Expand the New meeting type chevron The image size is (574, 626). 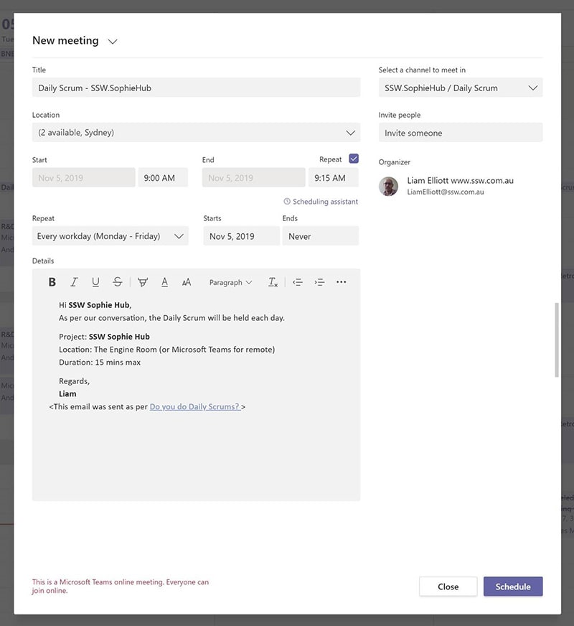coord(113,42)
